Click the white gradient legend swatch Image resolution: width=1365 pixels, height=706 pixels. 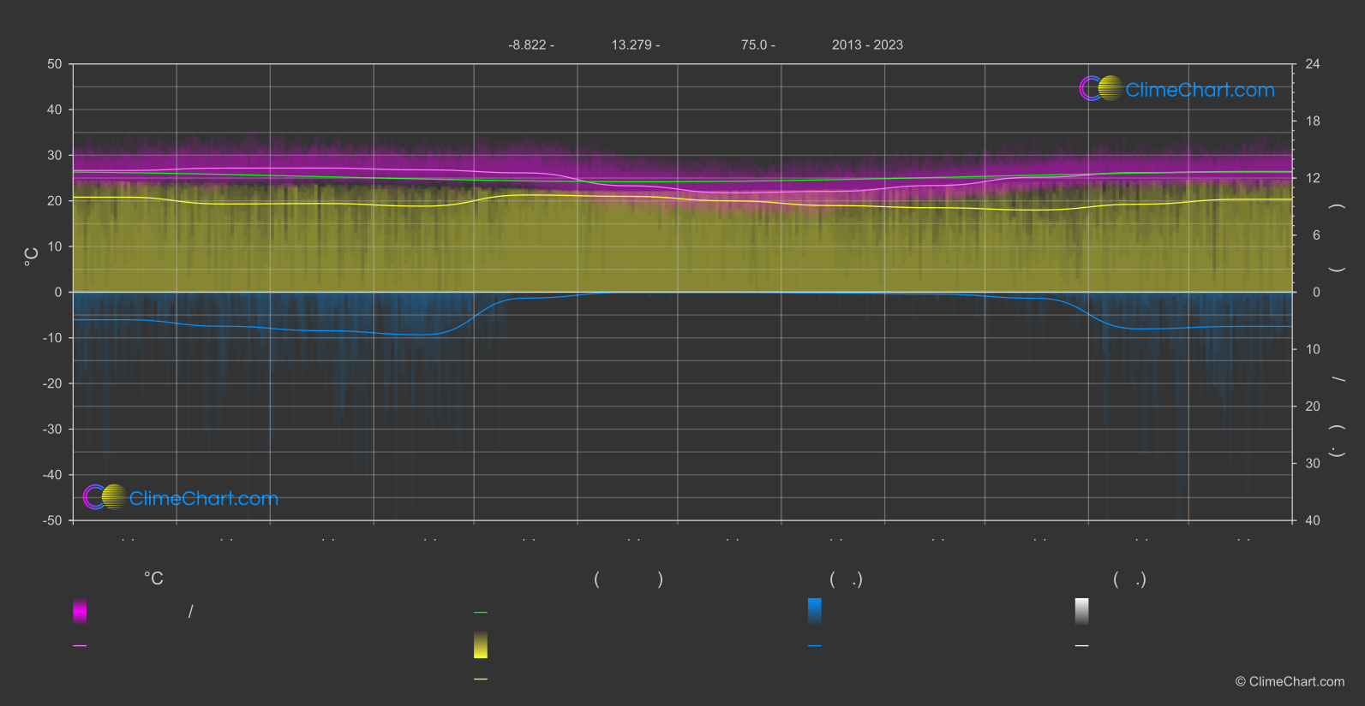pyautogui.click(x=1082, y=611)
